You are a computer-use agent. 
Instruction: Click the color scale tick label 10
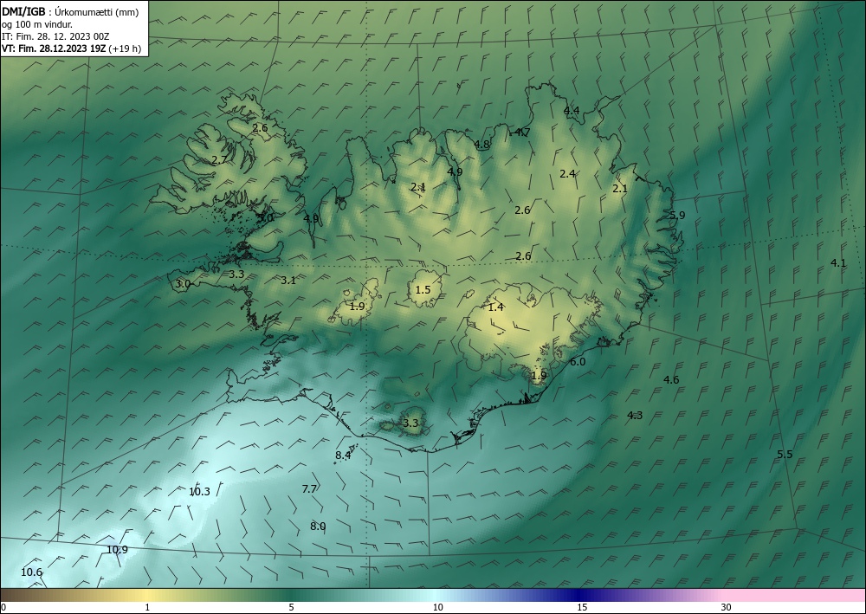tap(437, 607)
